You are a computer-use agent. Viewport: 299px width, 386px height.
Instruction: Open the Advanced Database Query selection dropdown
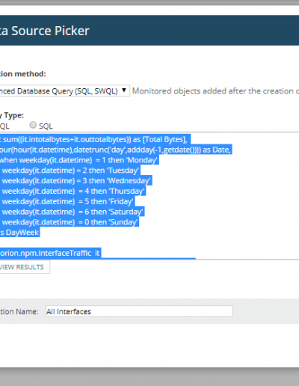64,91
